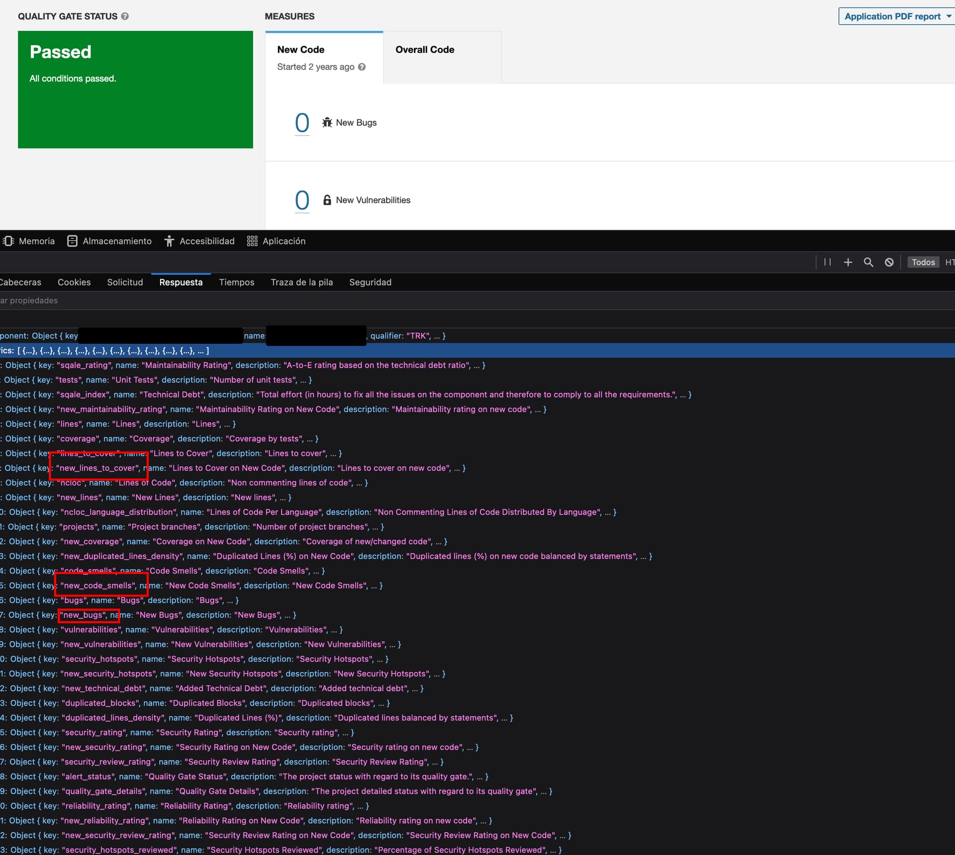This screenshot has width=955, height=855.
Task: Clear network requests with the block icon
Action: click(889, 262)
